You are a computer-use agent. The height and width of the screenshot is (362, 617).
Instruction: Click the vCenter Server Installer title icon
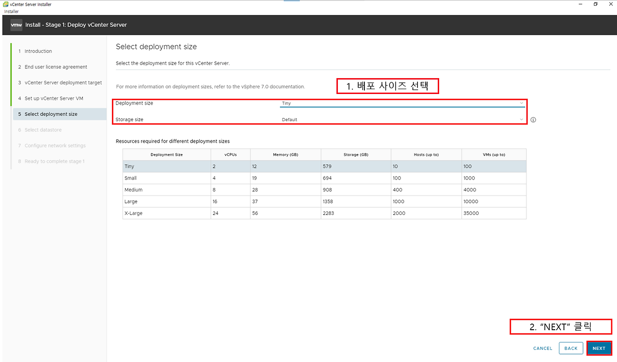(5, 4)
